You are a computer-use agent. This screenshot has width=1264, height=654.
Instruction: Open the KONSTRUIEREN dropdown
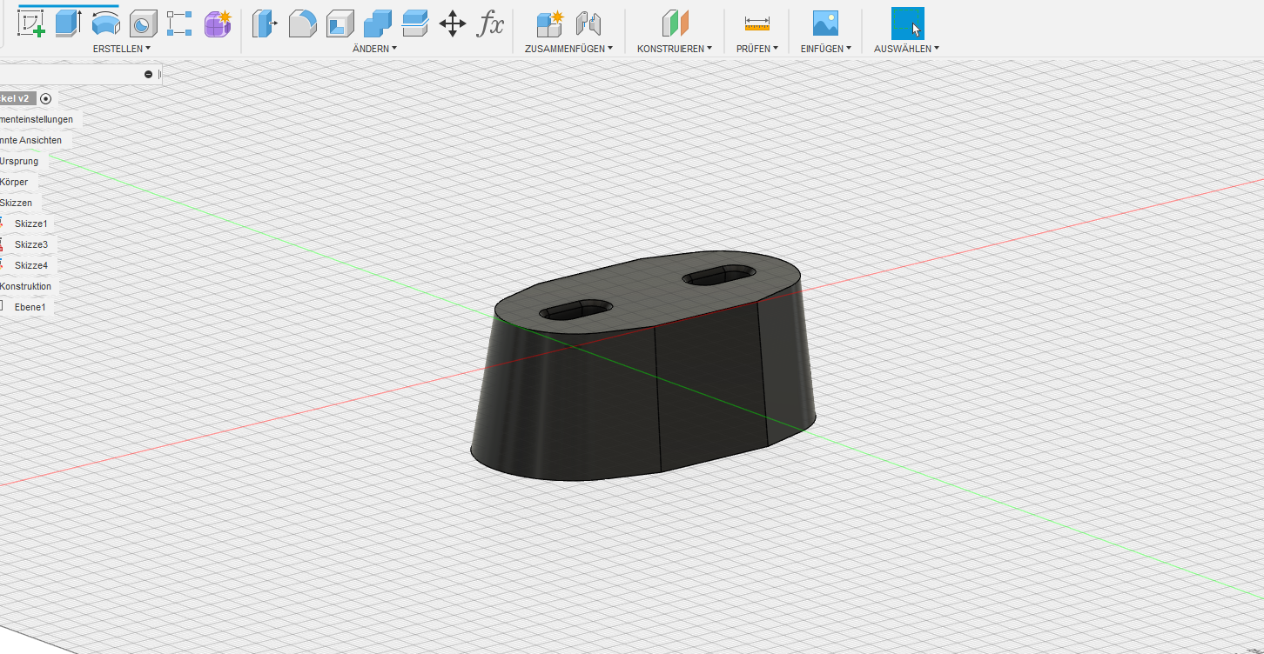(x=675, y=49)
